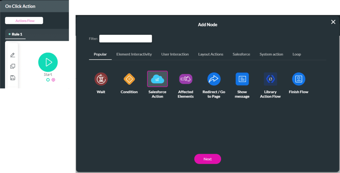Open the Element Interactivity tab
The image size is (340, 173).
pos(134,55)
